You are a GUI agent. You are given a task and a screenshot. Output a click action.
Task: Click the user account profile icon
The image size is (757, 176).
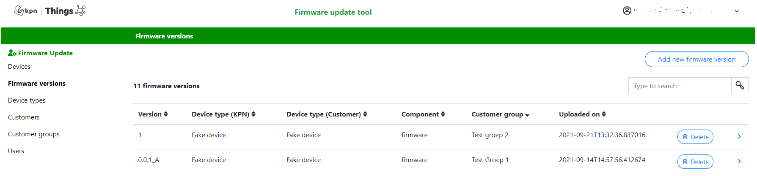click(x=627, y=11)
